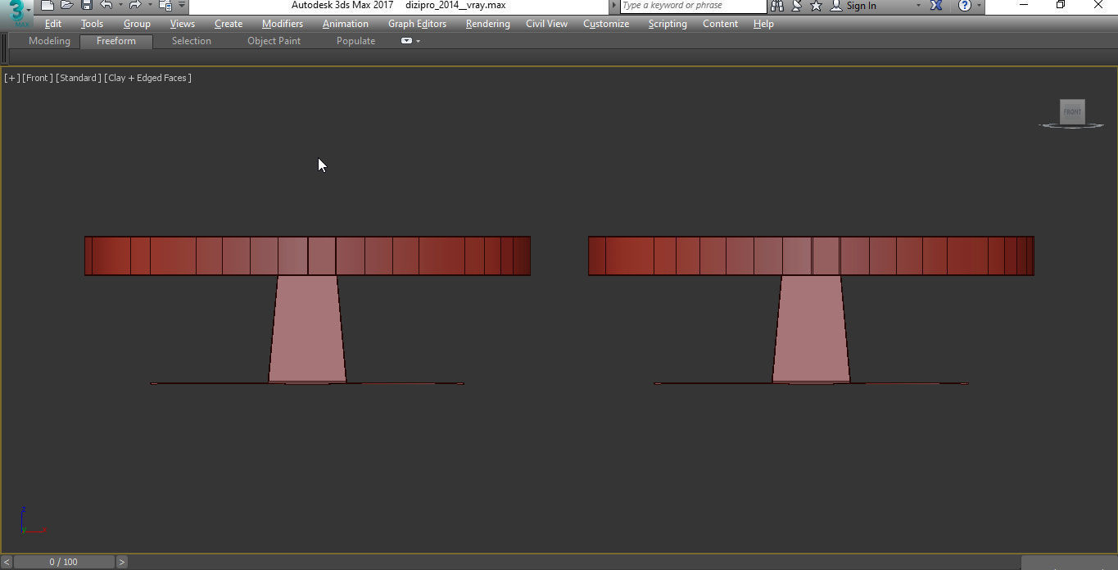Image resolution: width=1118 pixels, height=570 pixels.
Task: Click the time slider previous frame arrow
Action: [x=7, y=562]
